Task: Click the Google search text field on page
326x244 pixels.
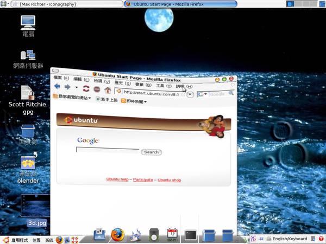Action: pos(108,150)
